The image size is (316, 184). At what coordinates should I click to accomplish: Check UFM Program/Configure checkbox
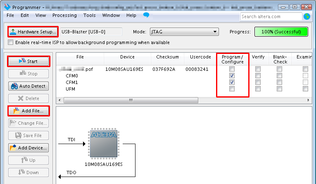coord(232,89)
